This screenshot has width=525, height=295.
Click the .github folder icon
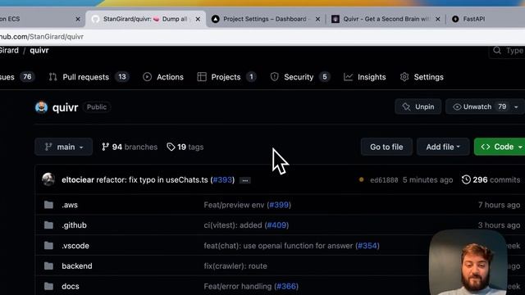tap(48, 225)
